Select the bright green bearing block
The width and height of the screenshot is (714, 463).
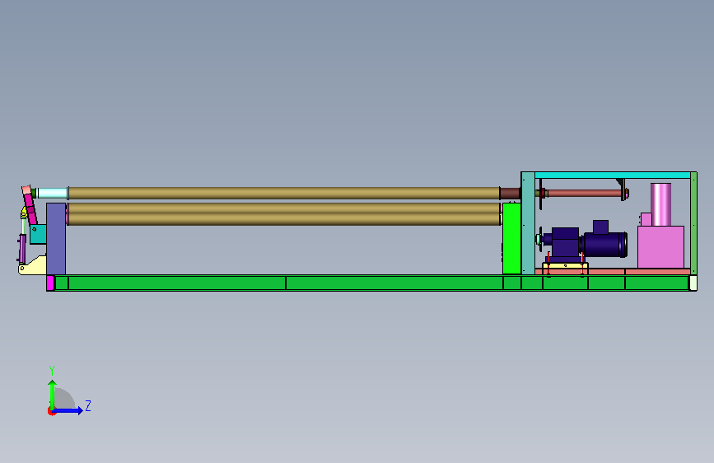[x=511, y=238]
